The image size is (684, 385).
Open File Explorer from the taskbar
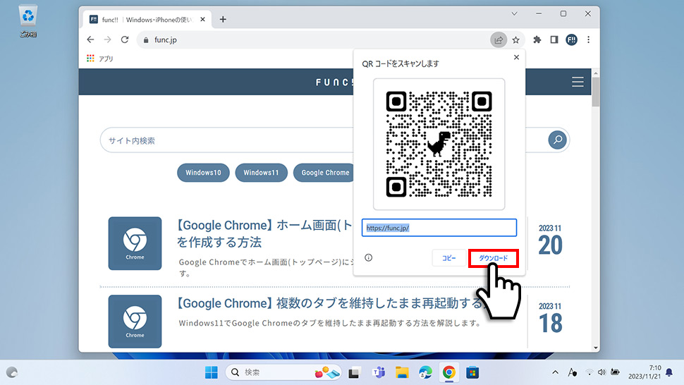pyautogui.click(x=402, y=372)
